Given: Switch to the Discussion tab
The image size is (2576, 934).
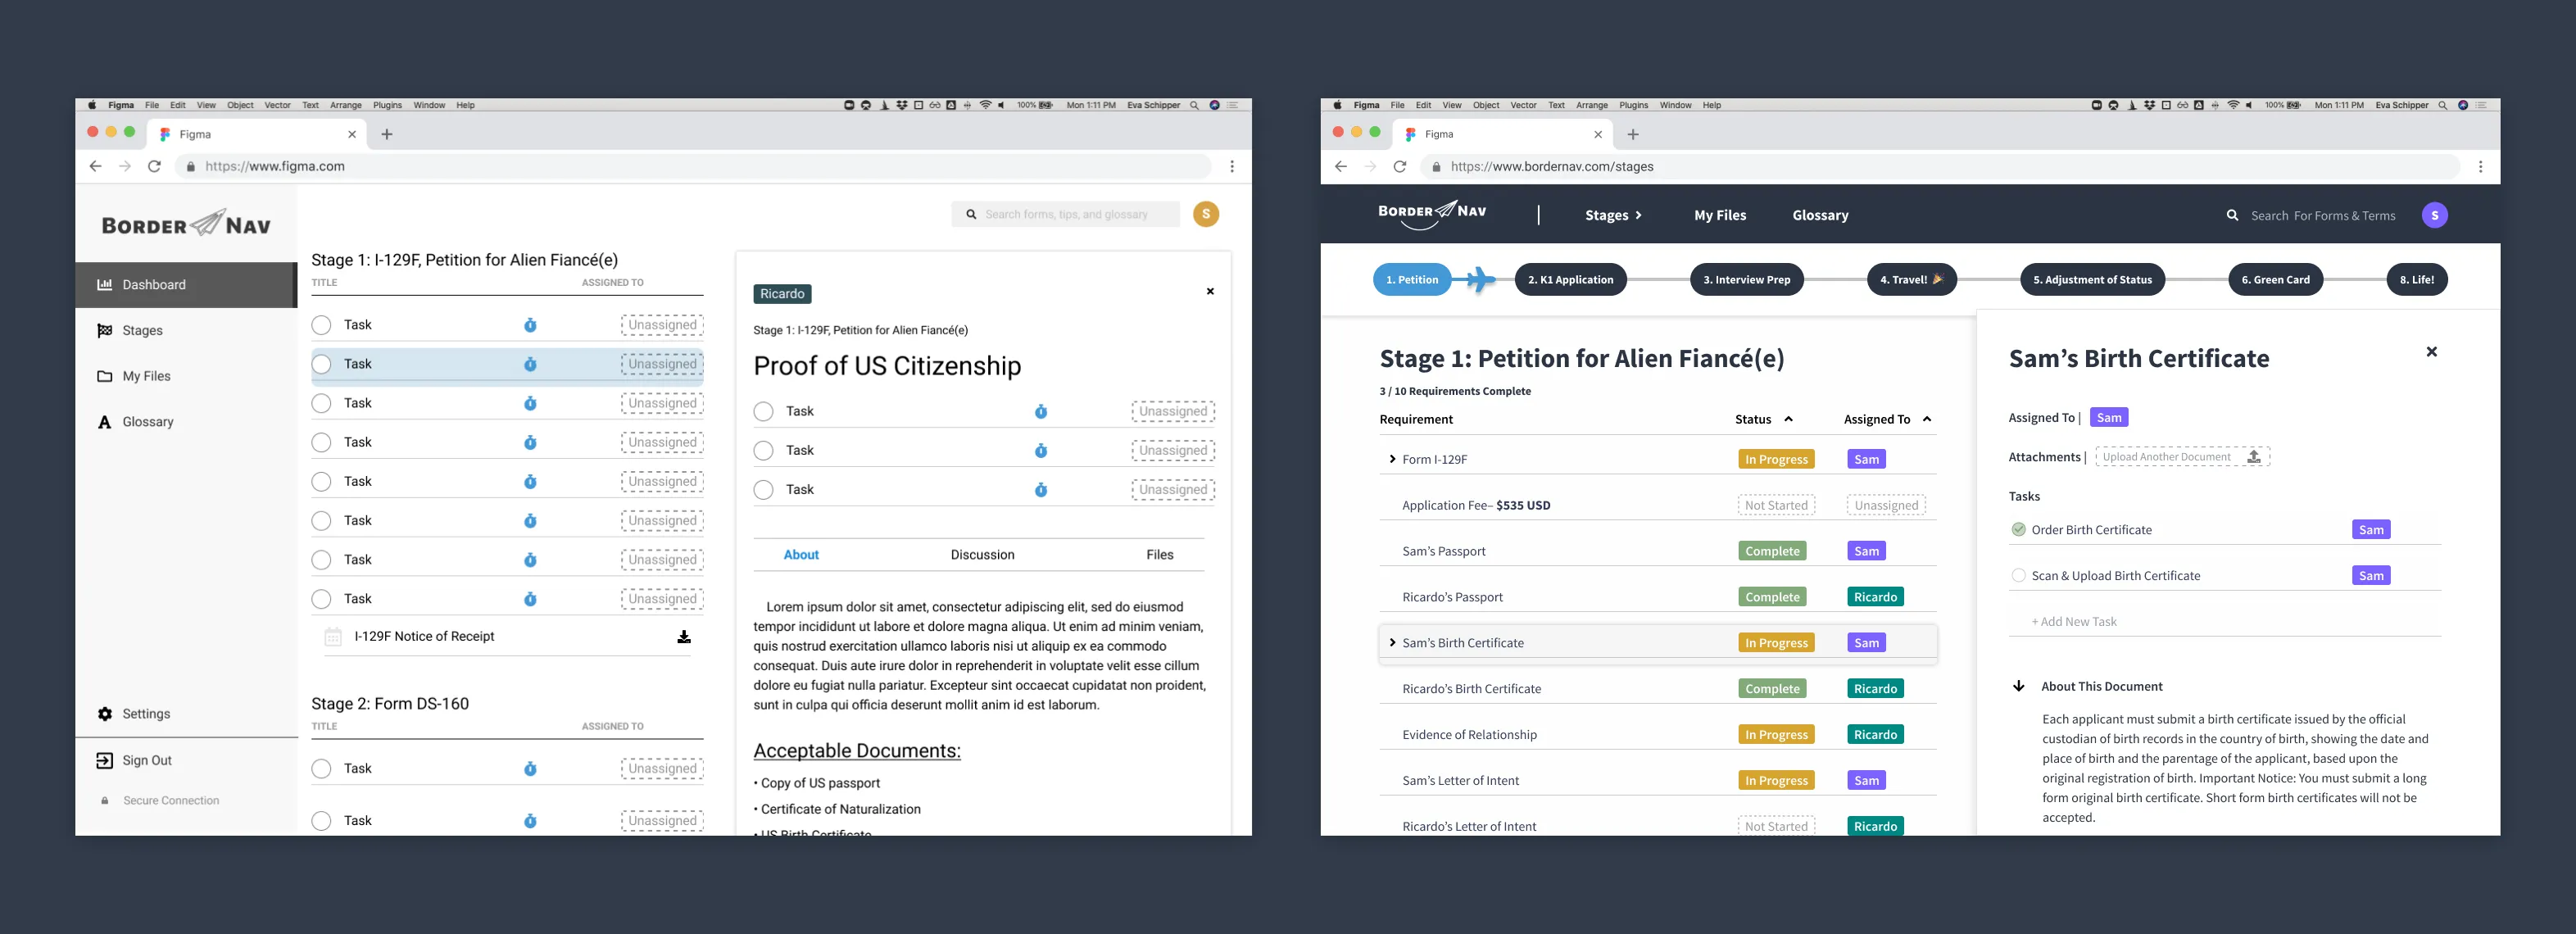Looking at the screenshot, I should (982, 555).
